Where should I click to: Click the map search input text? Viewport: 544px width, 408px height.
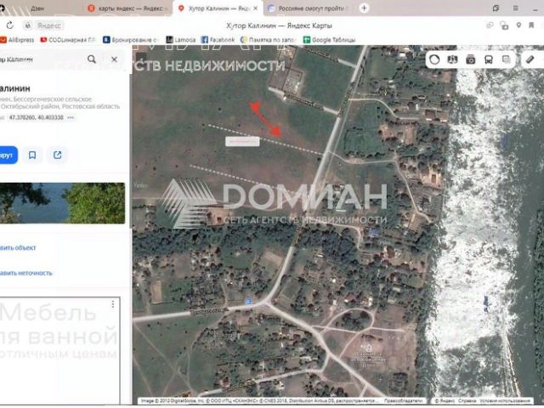17,59
